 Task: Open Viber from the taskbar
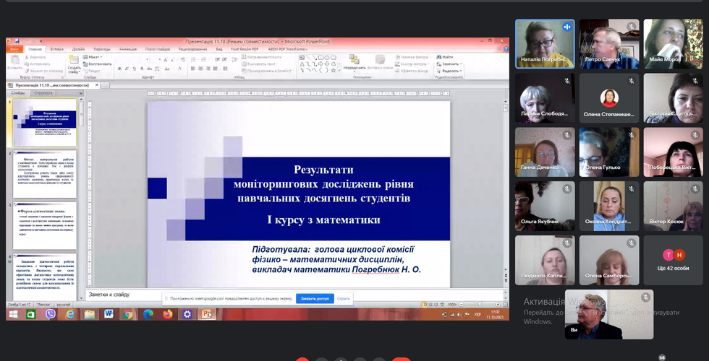click(50, 314)
